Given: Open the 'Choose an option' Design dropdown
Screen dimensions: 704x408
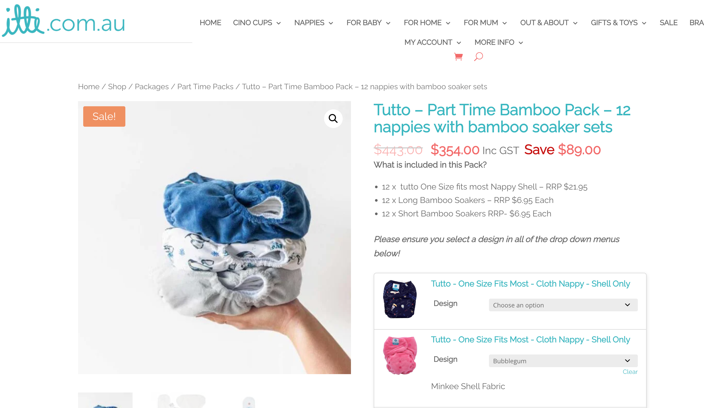Looking at the screenshot, I should [x=563, y=305].
